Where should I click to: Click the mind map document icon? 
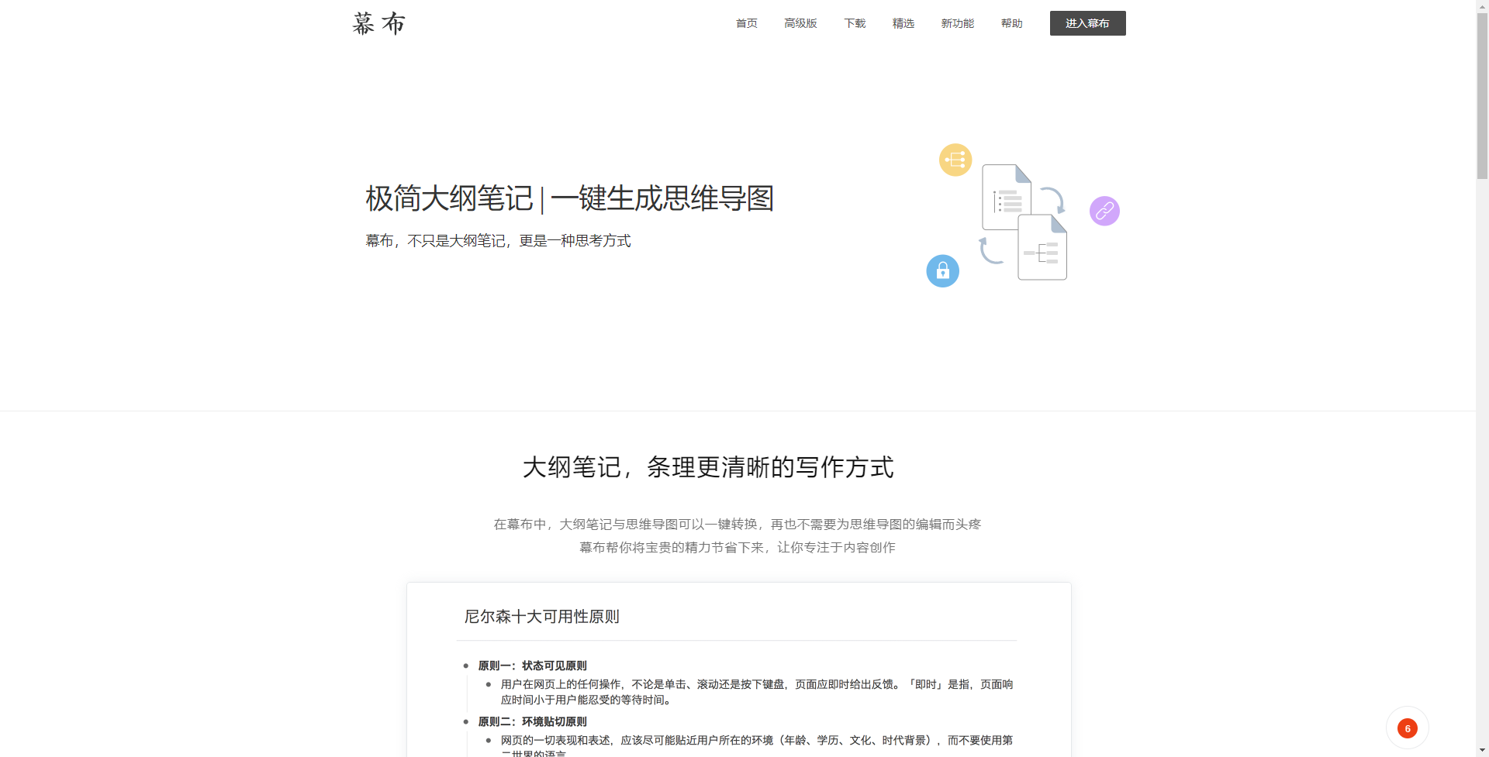(x=1042, y=249)
